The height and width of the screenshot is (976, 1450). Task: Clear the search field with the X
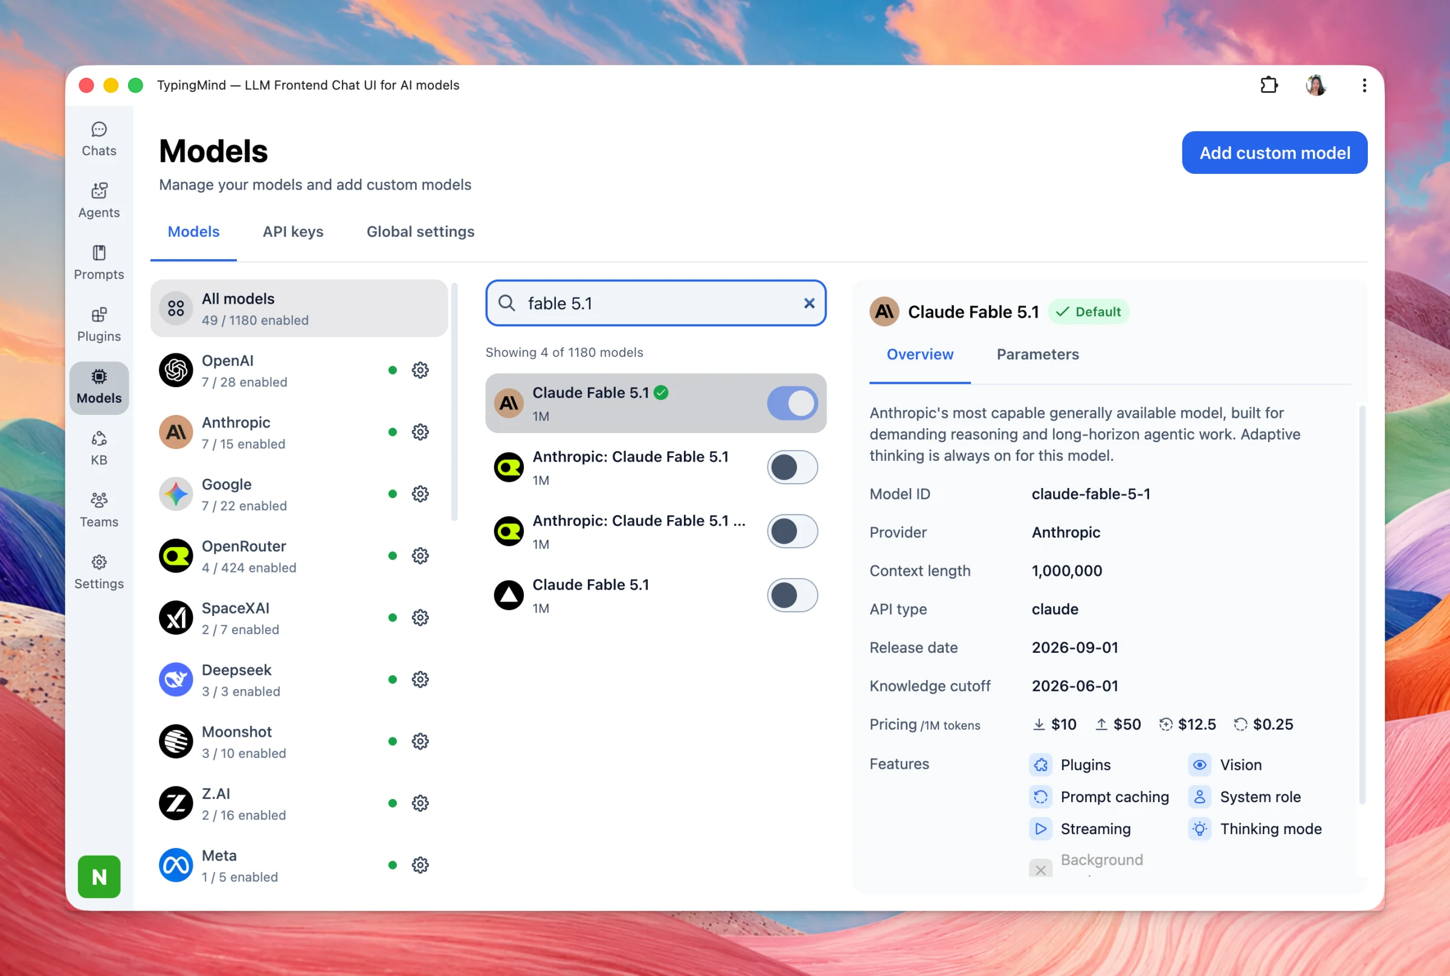point(809,303)
